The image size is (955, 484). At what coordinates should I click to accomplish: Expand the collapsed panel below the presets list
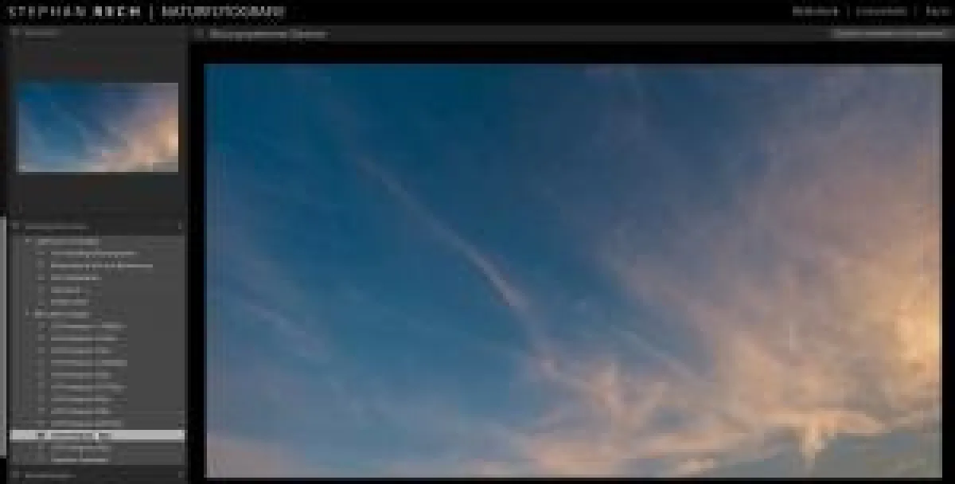pos(15,475)
